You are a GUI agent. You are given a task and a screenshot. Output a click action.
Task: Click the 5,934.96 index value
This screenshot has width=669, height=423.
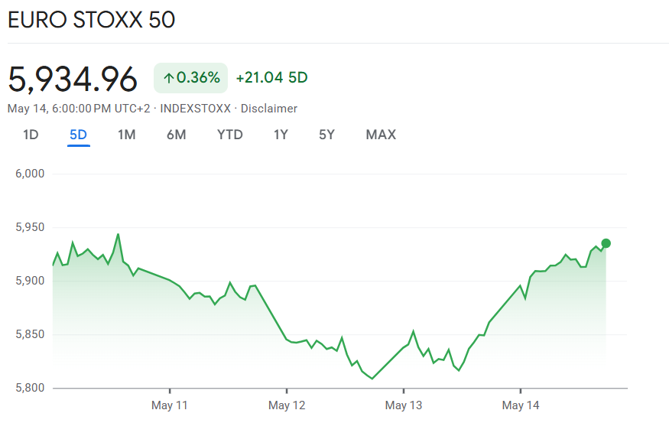(73, 79)
